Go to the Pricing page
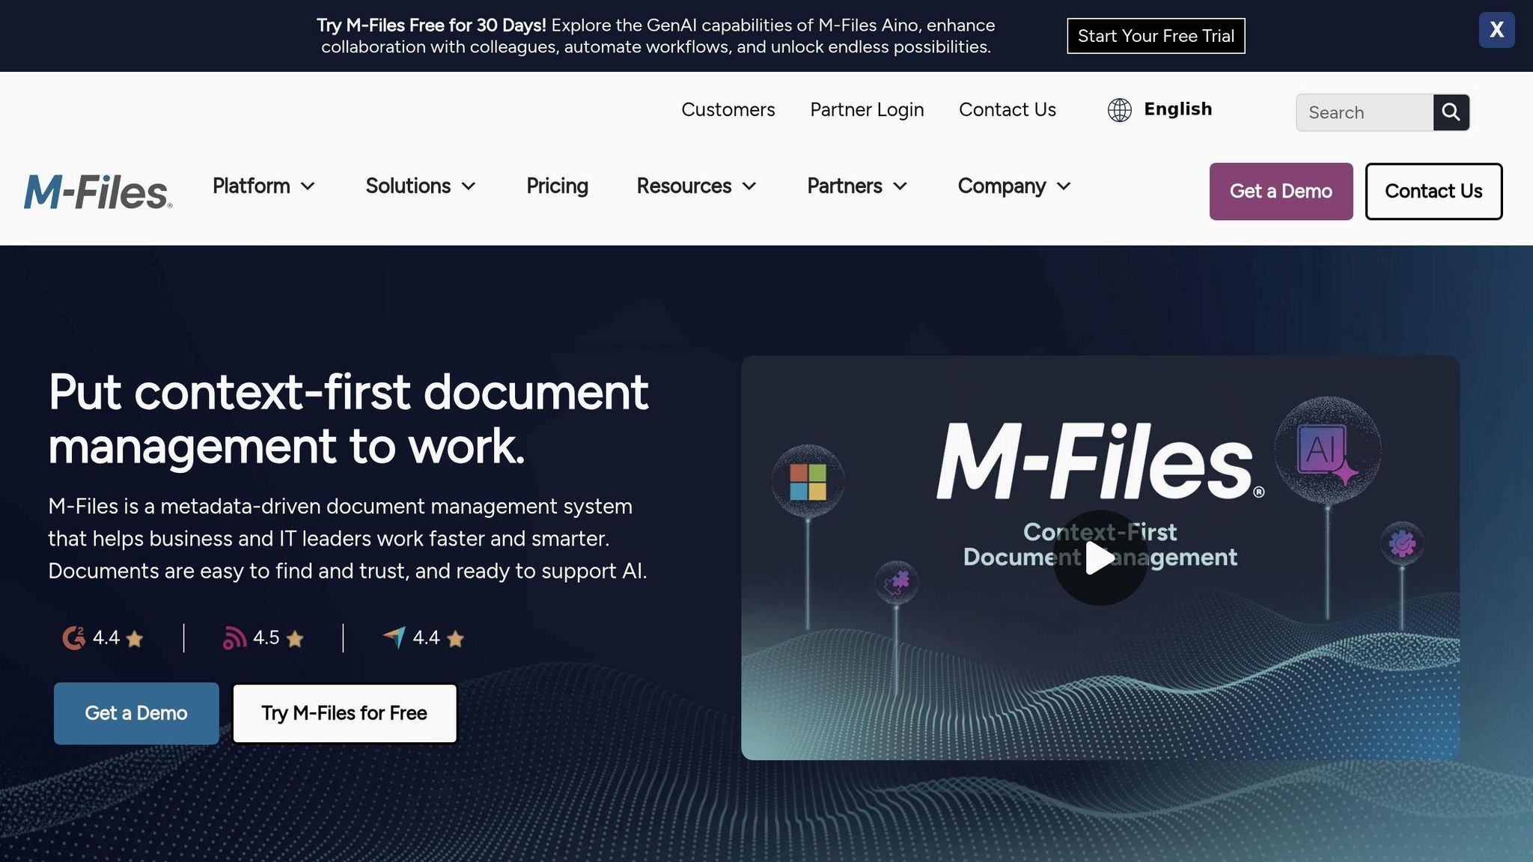The width and height of the screenshot is (1533, 862). [x=557, y=186]
